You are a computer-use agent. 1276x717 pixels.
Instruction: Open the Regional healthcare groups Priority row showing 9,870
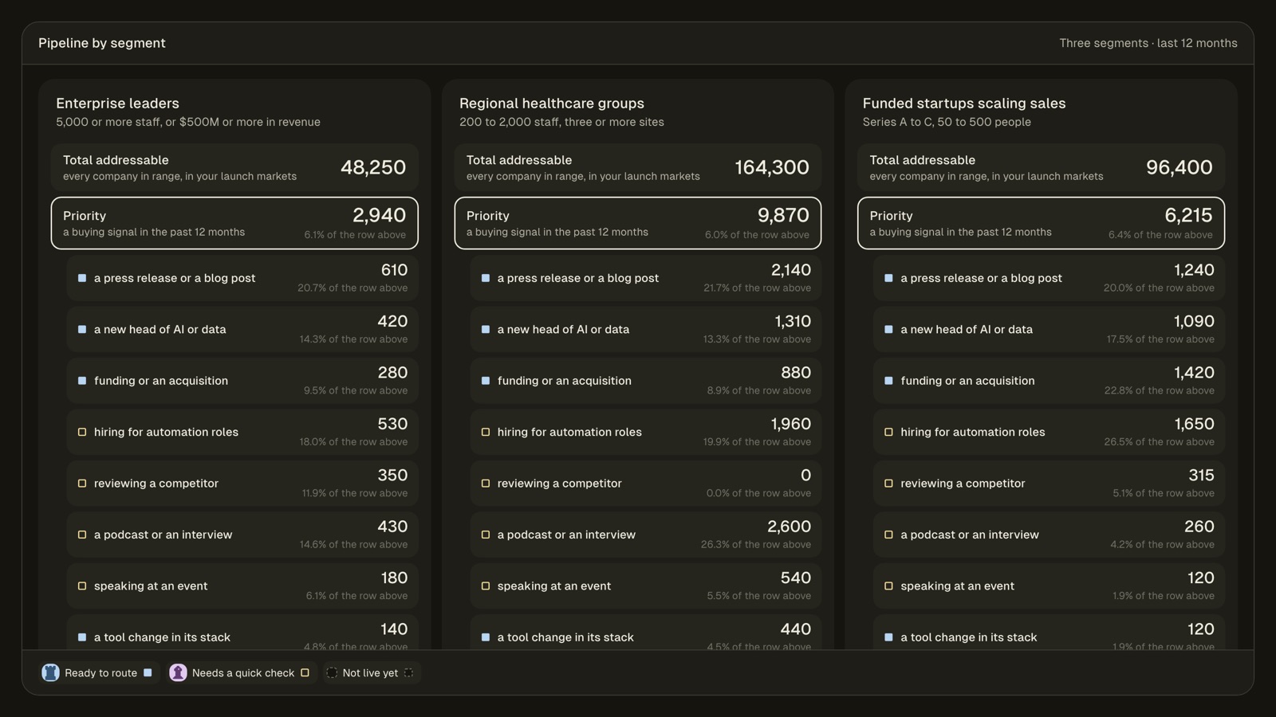coord(638,223)
